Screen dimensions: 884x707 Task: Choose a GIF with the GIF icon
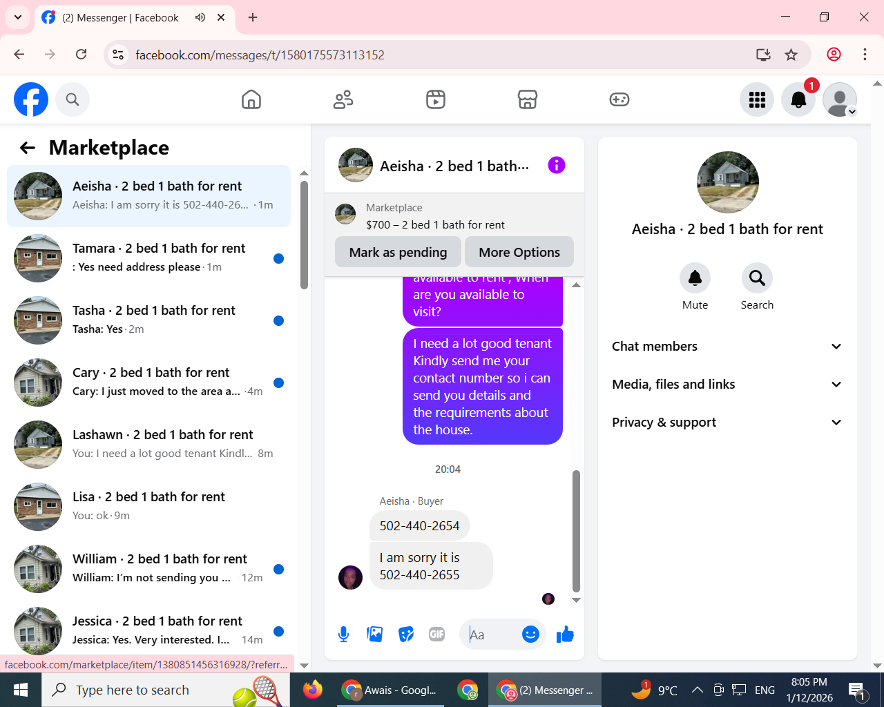[437, 635]
